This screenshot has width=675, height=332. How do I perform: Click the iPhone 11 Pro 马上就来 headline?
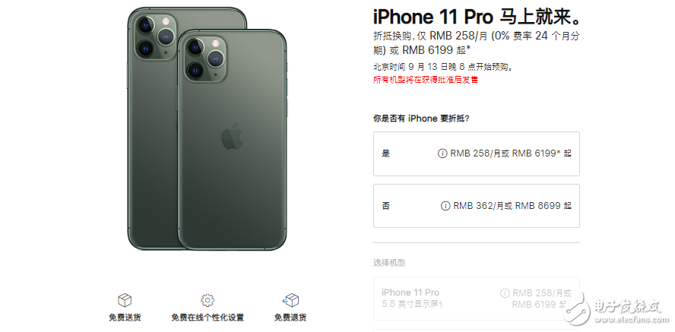pyautogui.click(x=478, y=17)
